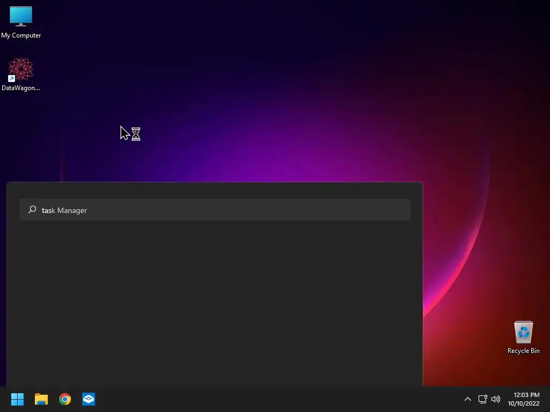Open the 12:03 PM clock and date
Viewport: 550px width, 412px height.
click(524, 399)
